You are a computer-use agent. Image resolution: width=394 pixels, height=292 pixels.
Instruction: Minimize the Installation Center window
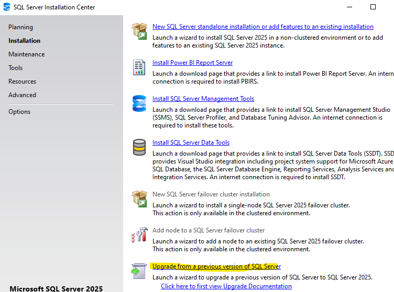point(349,7)
